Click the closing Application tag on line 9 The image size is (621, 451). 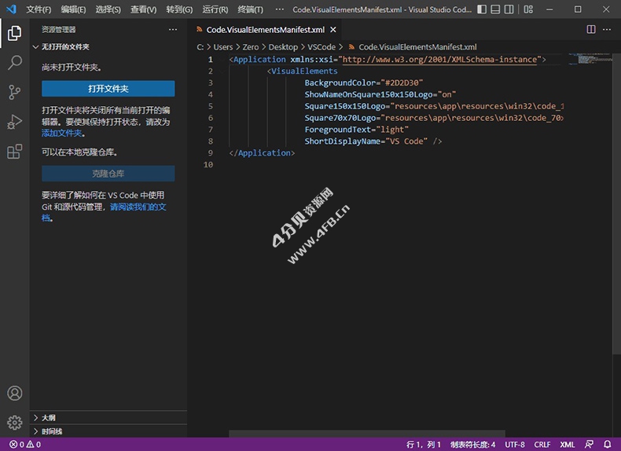coord(262,153)
